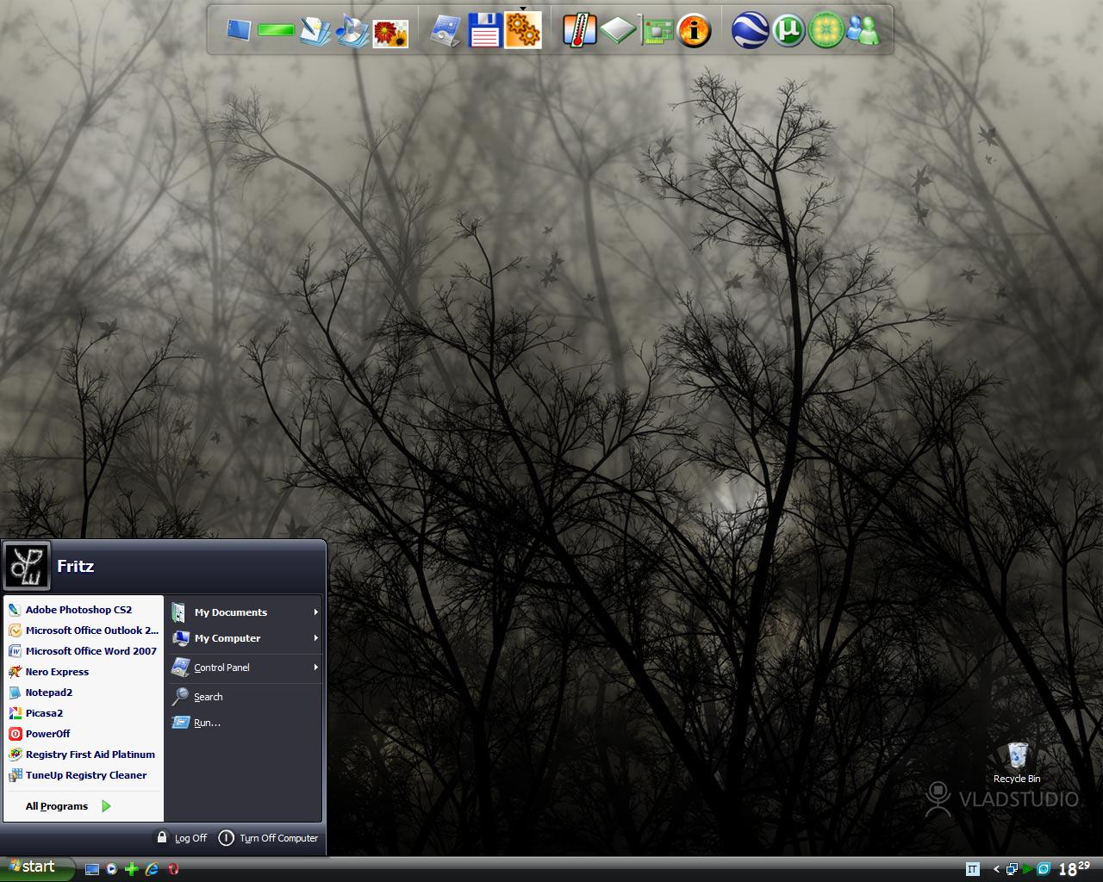Click the user name Fritz
Screen dimensions: 1103x882
75,566
